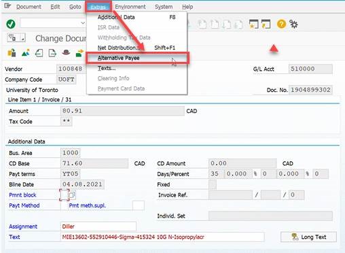Choose Additional Data from Extras

(137, 17)
